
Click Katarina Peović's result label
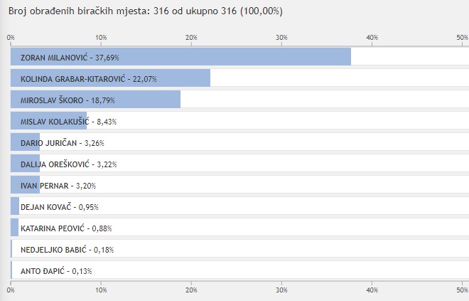[66, 228]
